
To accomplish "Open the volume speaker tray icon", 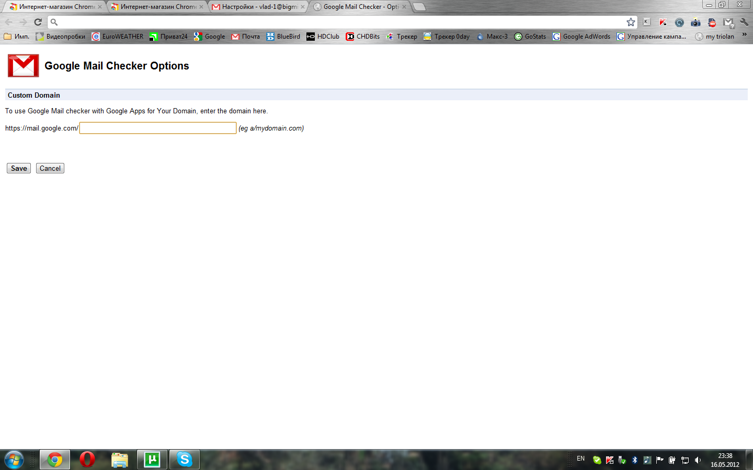I will tap(697, 460).
